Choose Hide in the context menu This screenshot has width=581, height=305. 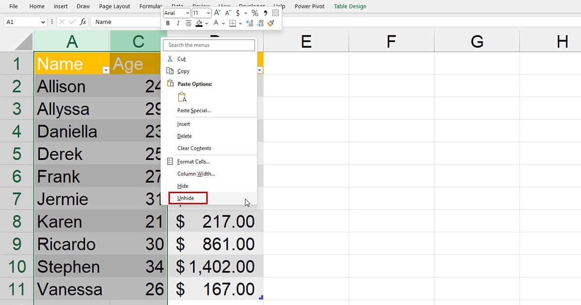click(183, 186)
